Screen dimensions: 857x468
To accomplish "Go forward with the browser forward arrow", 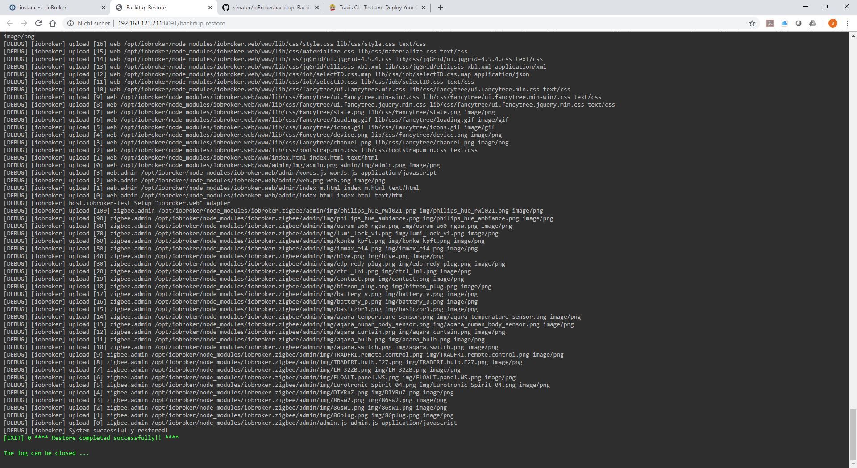I will coord(24,23).
